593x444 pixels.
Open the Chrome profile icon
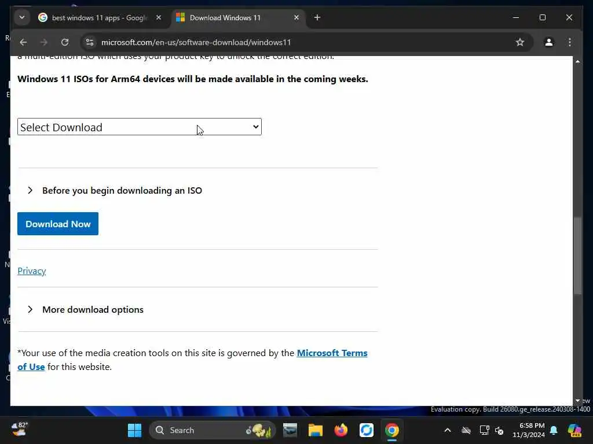pyautogui.click(x=549, y=42)
